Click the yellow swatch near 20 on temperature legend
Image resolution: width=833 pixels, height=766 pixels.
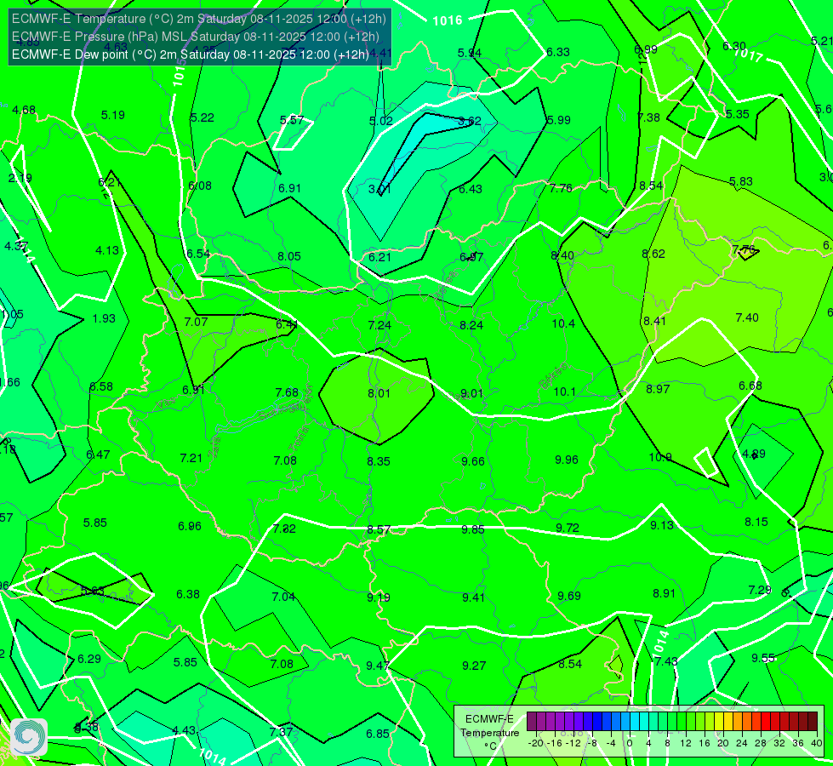(x=719, y=722)
